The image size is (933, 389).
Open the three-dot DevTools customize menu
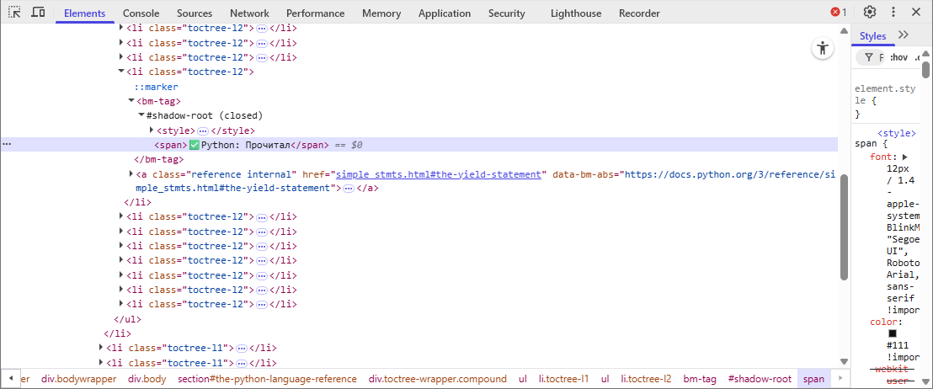coord(893,13)
